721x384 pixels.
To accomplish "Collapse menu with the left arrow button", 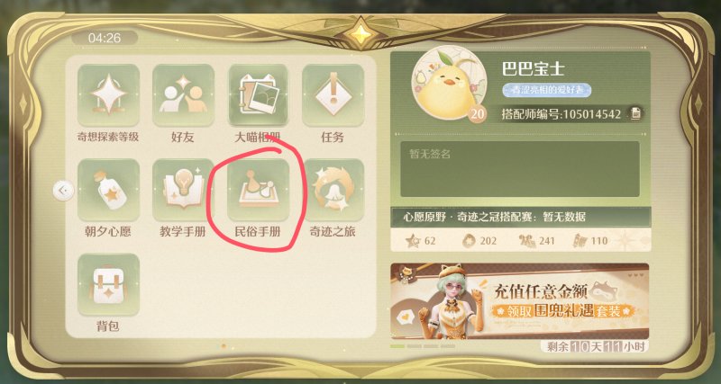I will tap(63, 191).
